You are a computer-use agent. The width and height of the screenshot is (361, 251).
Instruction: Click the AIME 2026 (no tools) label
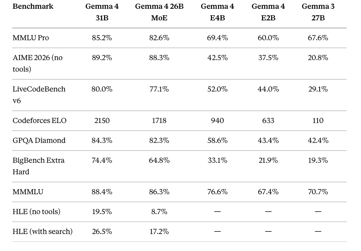click(x=37, y=63)
